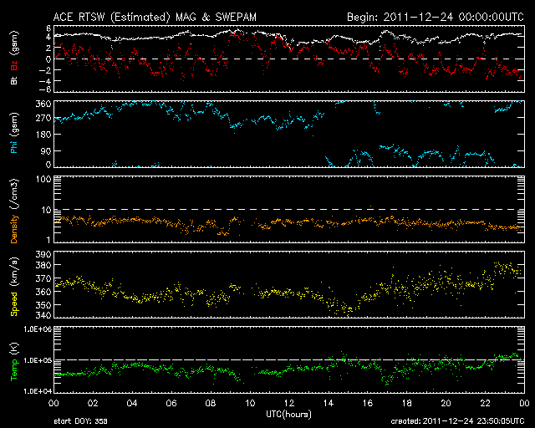Click the yellow 'Speed (km/s)' axis label
This screenshot has height=428, width=535.
click(x=14, y=287)
